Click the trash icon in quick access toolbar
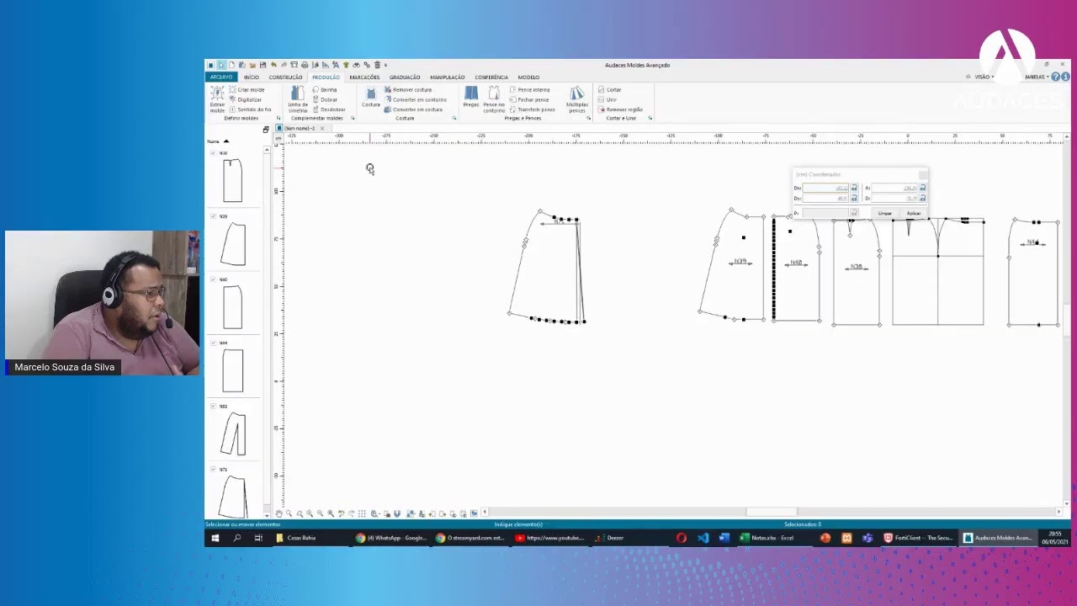This screenshot has width=1077, height=606. coord(377,65)
